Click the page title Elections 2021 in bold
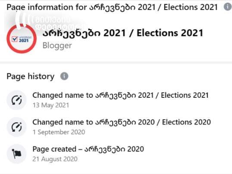This screenshot has height=174, width=232. (x=123, y=33)
